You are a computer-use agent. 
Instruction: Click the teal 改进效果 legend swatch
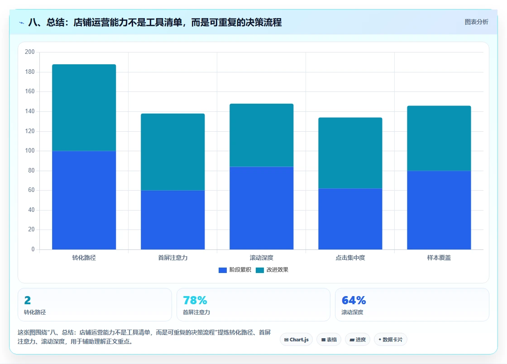tap(260, 270)
